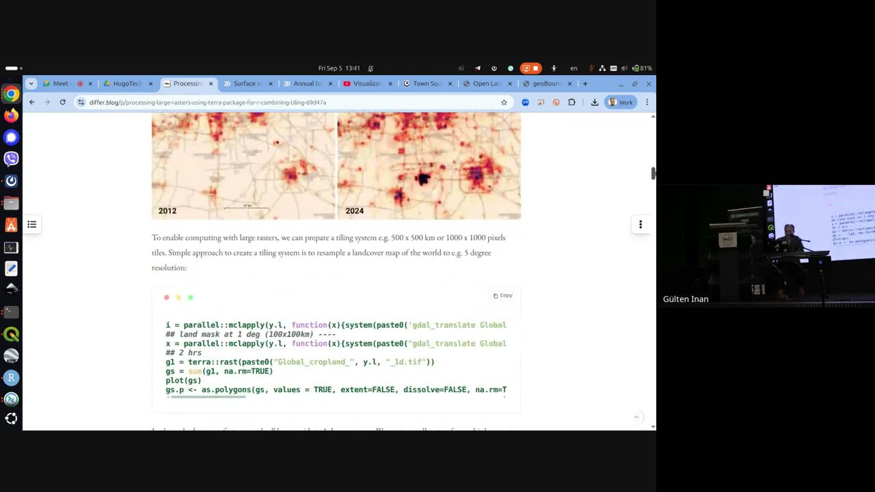Screen dimensions: 875x492
Task: Switch to the HugoTech tab
Action: tap(127, 83)
